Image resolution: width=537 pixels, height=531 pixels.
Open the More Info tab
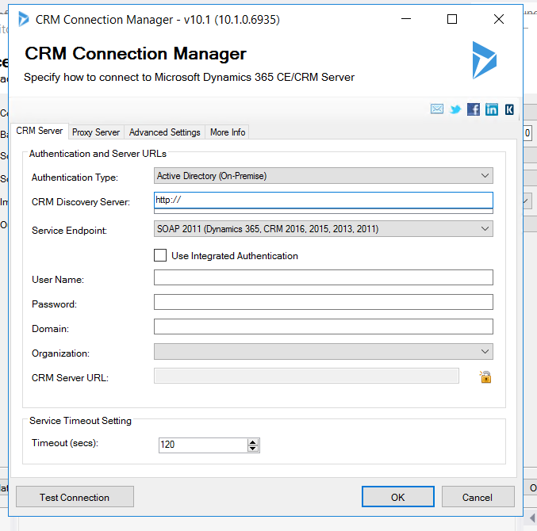[228, 132]
